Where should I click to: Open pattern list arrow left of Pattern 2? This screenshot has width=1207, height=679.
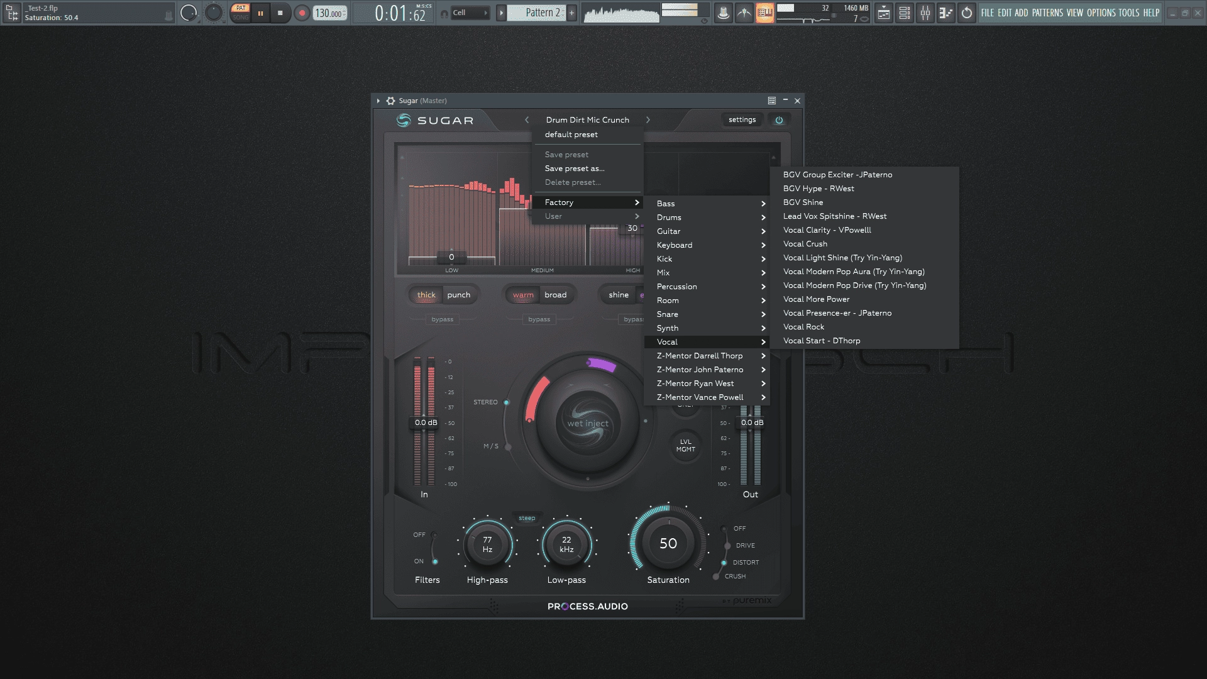501,13
